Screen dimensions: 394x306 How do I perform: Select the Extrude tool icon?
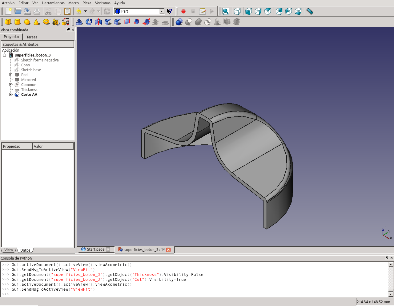(x=79, y=22)
